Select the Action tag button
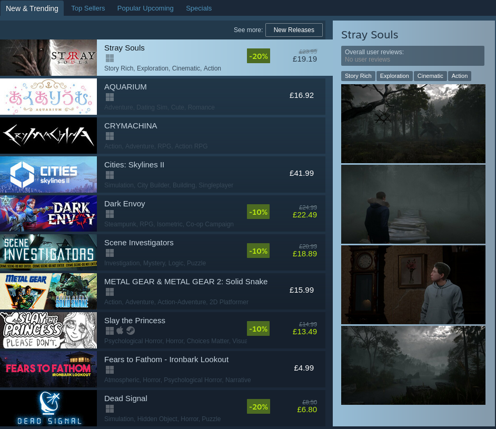 point(460,76)
